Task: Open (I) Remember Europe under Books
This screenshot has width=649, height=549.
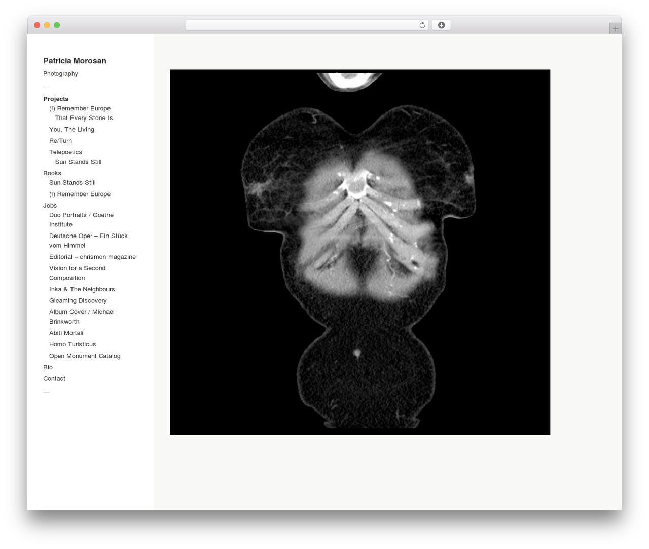Action: 80,194
